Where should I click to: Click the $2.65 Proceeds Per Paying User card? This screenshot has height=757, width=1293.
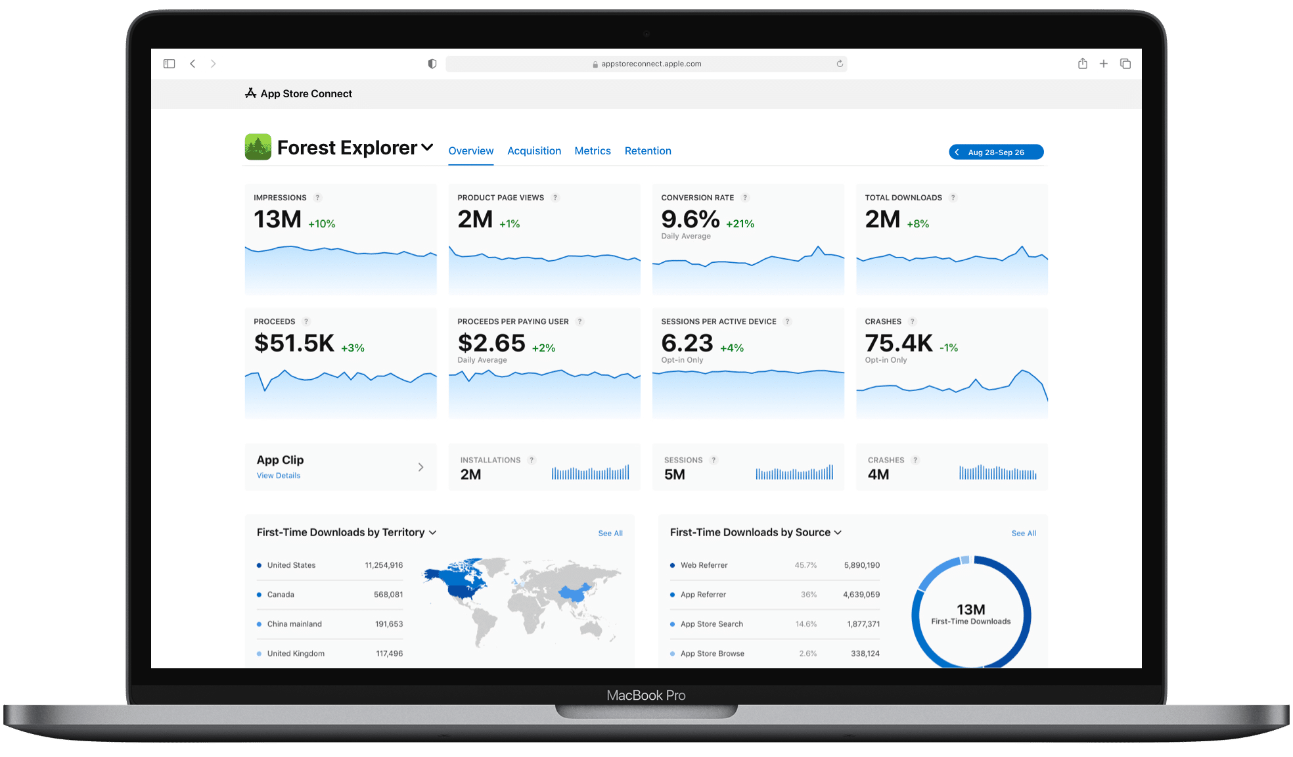[545, 363]
